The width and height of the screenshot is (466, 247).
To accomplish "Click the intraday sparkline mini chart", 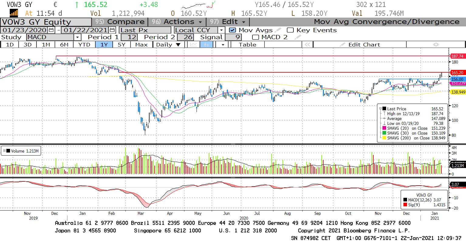I will 198,5.
